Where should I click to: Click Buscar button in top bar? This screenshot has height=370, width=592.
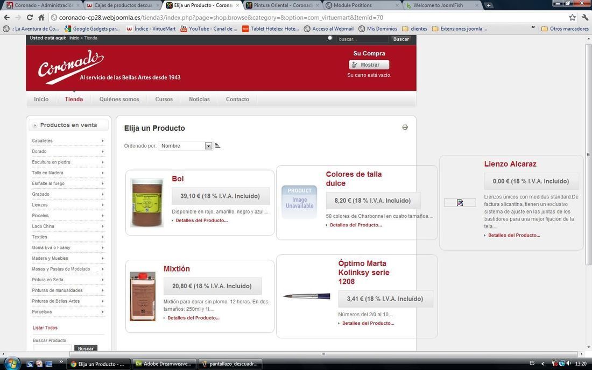point(401,39)
